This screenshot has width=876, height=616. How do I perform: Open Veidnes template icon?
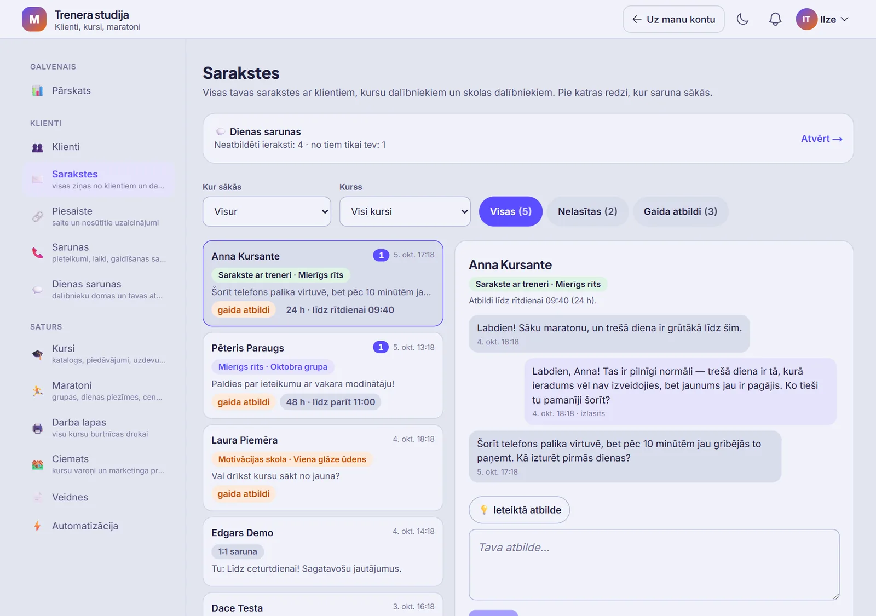pos(37,497)
